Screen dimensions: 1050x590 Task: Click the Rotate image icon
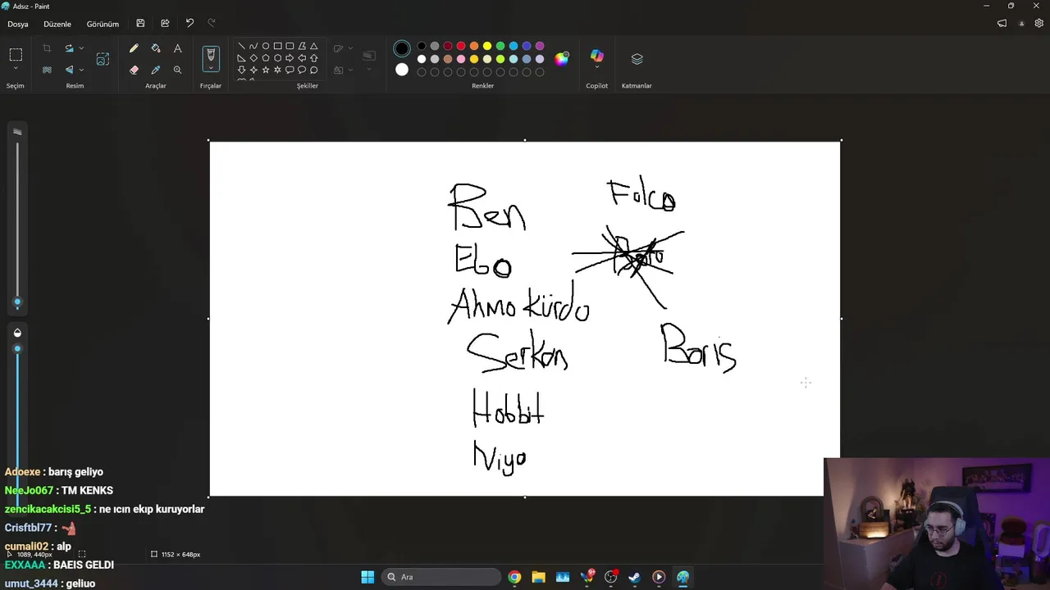tap(69, 48)
